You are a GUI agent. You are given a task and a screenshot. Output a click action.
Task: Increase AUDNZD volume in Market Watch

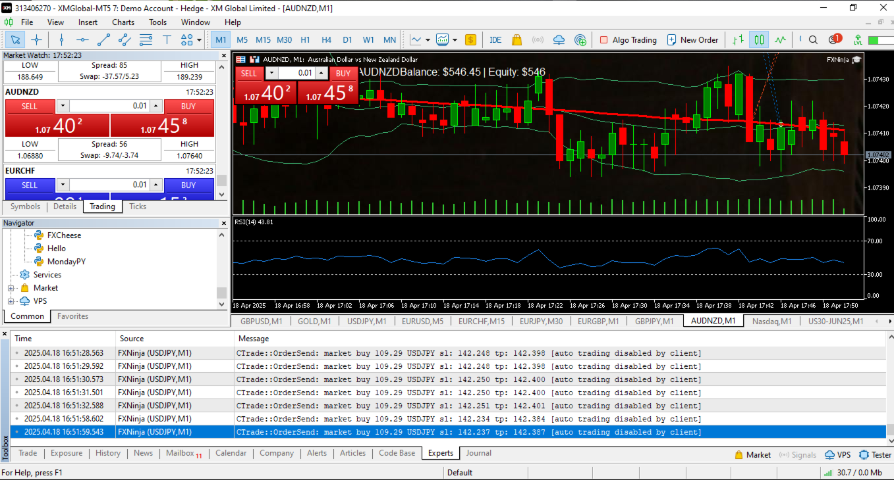pos(155,106)
